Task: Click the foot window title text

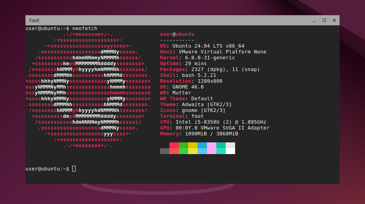Action: 34,21
